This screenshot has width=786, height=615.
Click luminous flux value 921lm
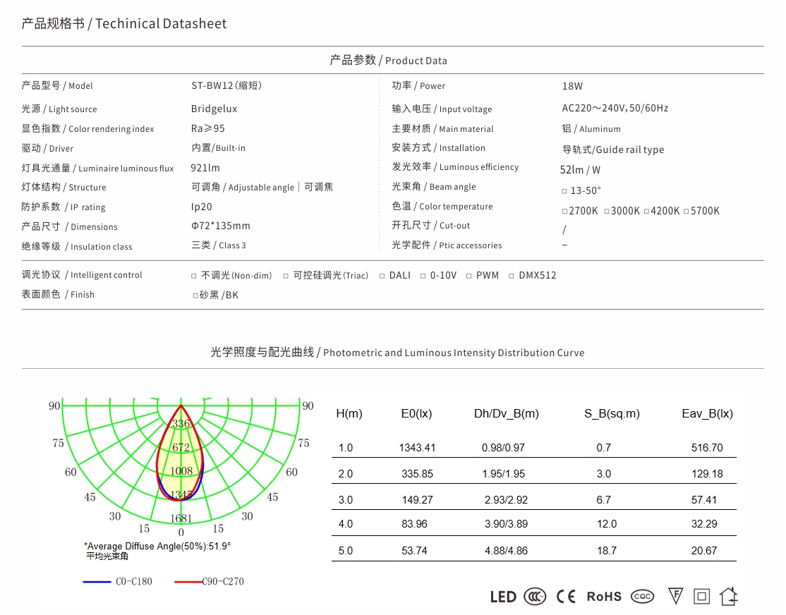pos(205,168)
